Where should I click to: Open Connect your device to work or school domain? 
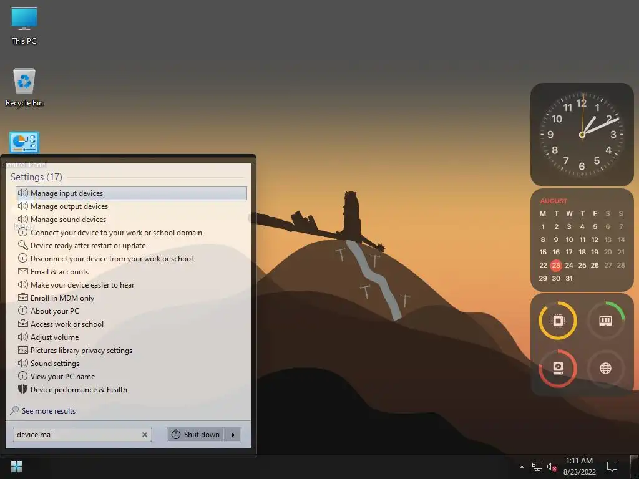tap(131, 232)
